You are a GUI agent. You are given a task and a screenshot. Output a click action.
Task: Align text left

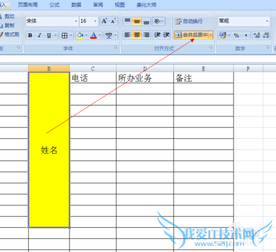point(128,35)
